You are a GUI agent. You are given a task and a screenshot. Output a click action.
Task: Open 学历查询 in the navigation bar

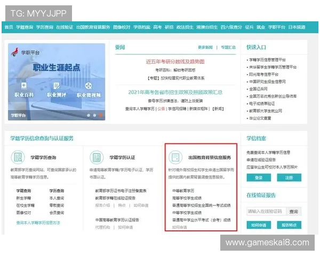click(44, 27)
